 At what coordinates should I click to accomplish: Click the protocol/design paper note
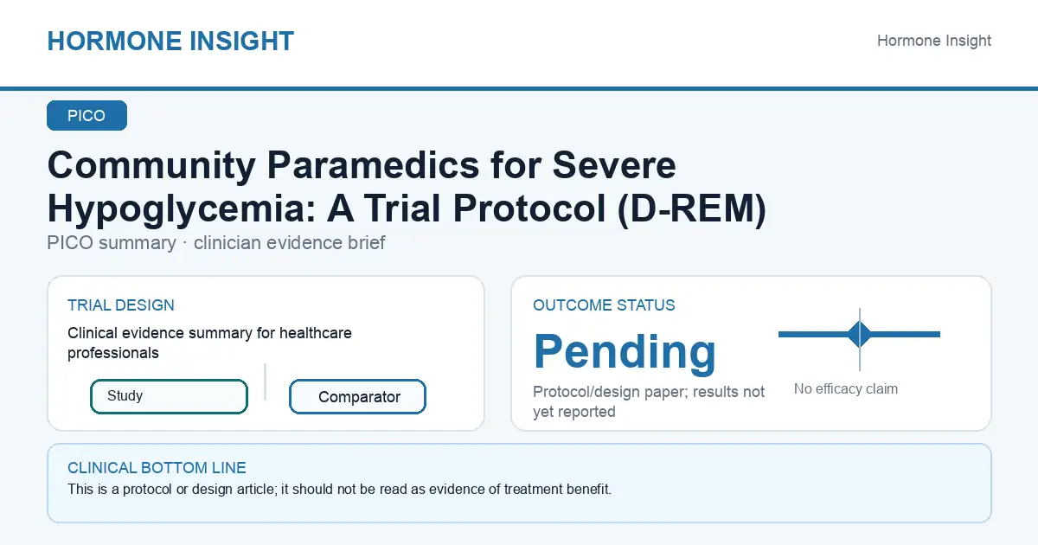649,401
